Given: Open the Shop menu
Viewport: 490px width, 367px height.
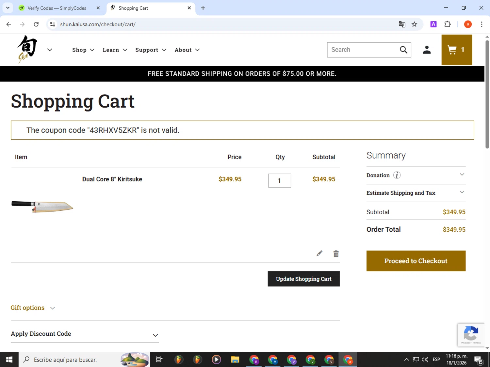Looking at the screenshot, I should (83, 50).
